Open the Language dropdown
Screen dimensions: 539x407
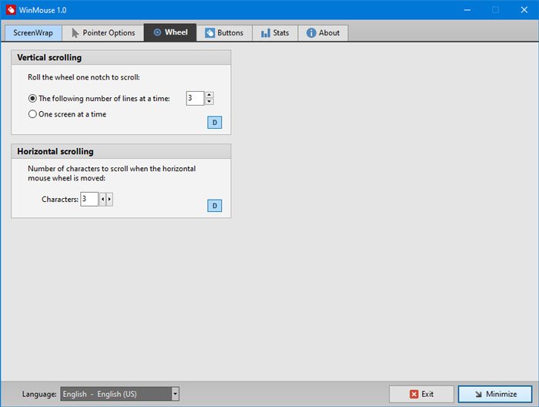point(119,394)
